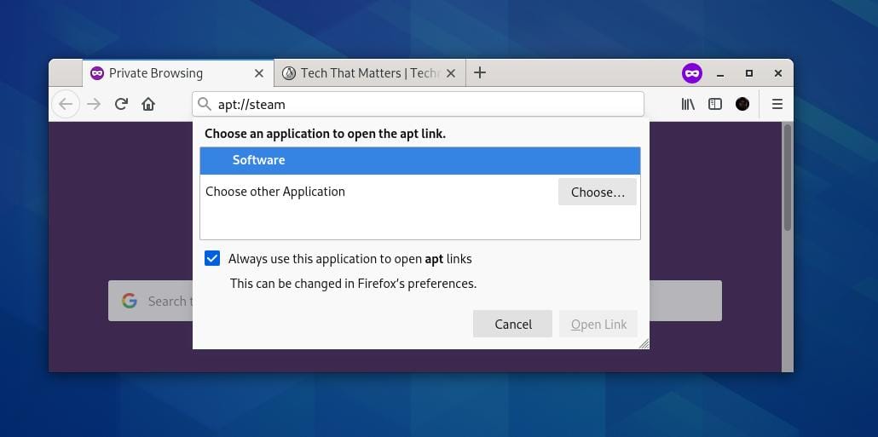Click the private browsing mask indicator

pyautogui.click(x=691, y=73)
